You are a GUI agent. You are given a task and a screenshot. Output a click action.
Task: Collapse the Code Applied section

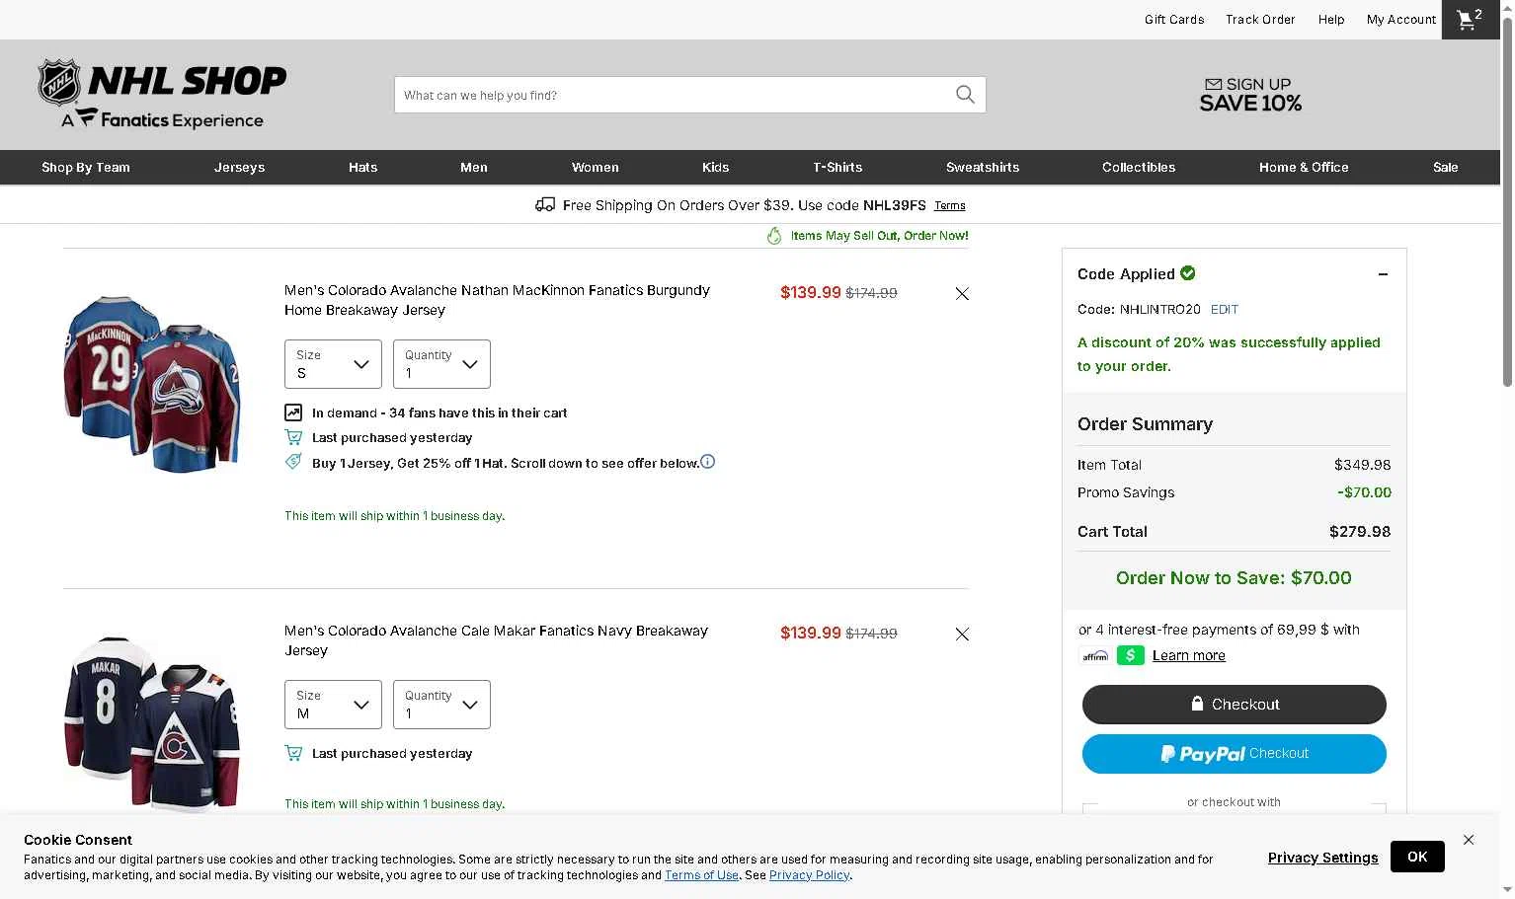(x=1383, y=274)
